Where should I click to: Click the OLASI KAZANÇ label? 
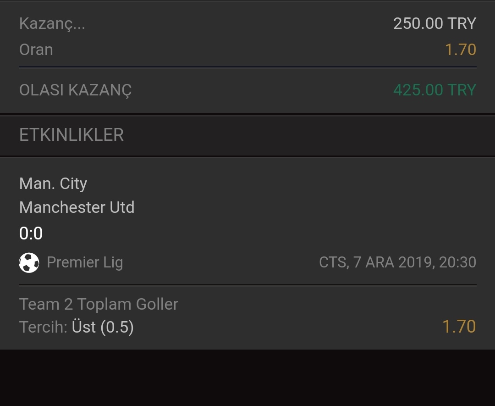pos(75,90)
